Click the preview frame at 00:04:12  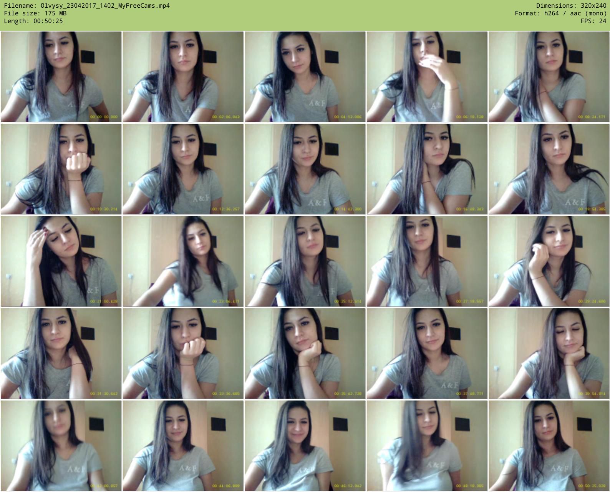click(x=305, y=77)
